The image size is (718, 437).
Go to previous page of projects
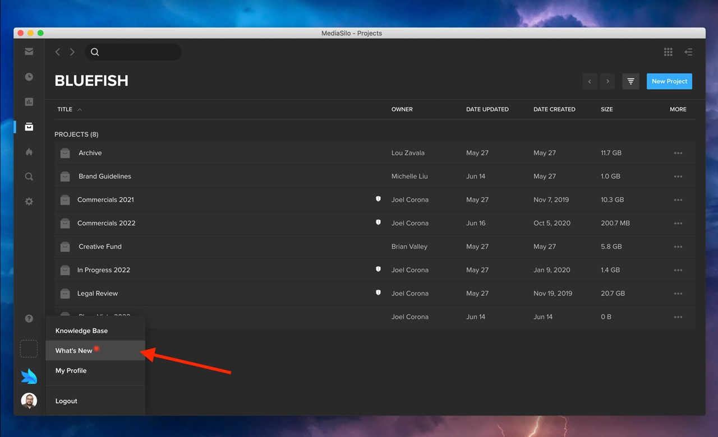pos(590,81)
